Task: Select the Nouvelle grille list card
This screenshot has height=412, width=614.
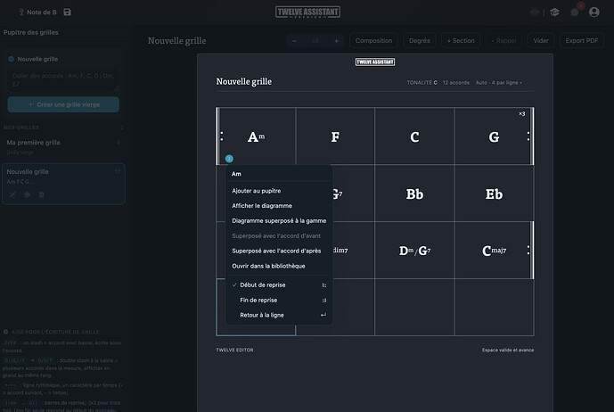Action: (x=63, y=184)
